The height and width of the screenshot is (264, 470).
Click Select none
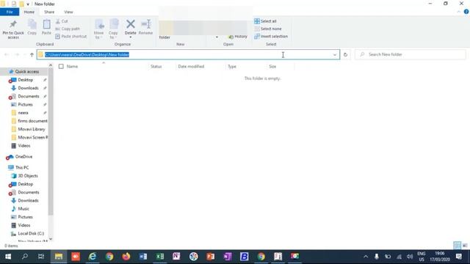click(268, 29)
